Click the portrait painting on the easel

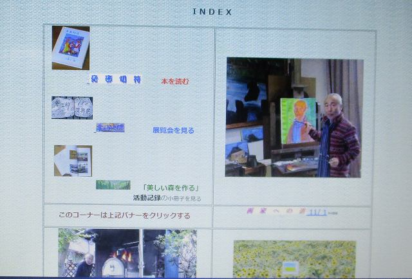click(297, 120)
